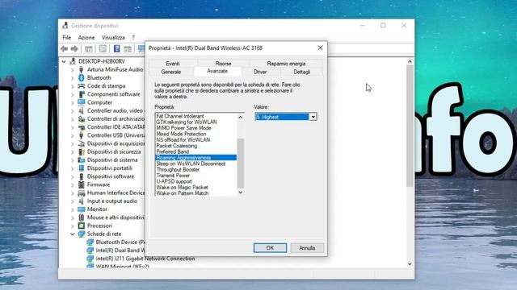
Task: Click the Controller IDE ATA/ATAPI icon
Action: (81, 127)
